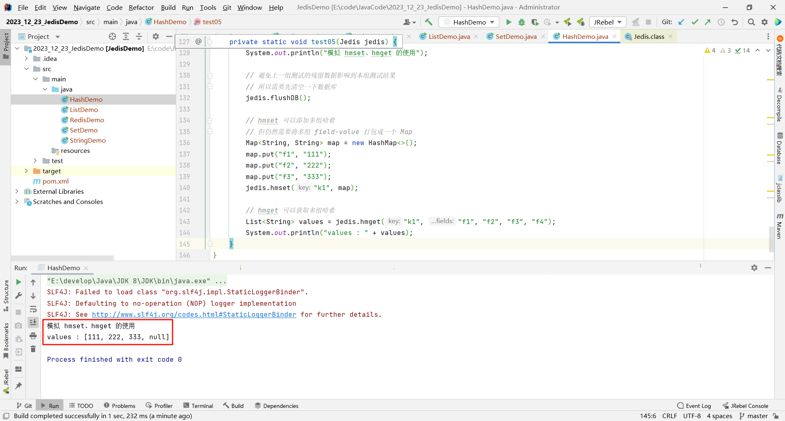
Task: Run with coverage icon in toolbar
Action: coord(535,22)
